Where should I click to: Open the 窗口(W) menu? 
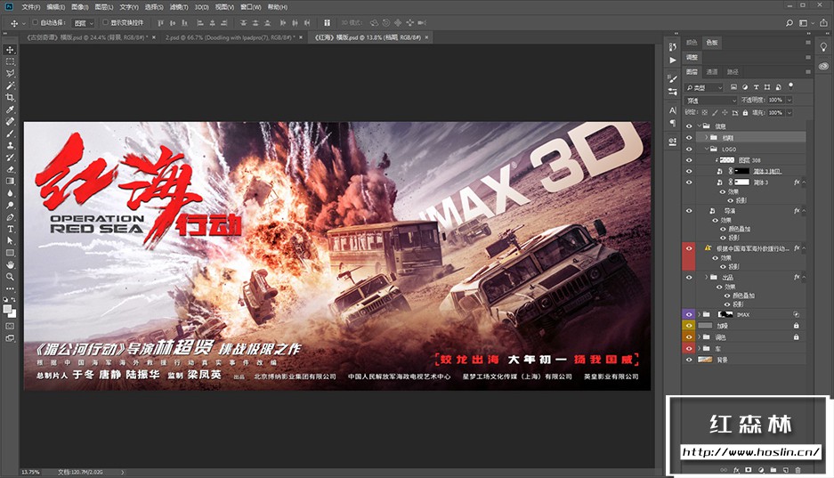(250, 7)
